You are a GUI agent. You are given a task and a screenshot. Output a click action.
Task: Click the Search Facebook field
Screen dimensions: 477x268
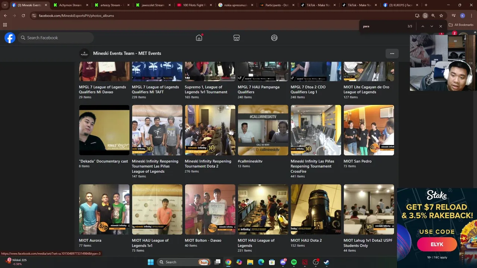click(x=56, y=38)
